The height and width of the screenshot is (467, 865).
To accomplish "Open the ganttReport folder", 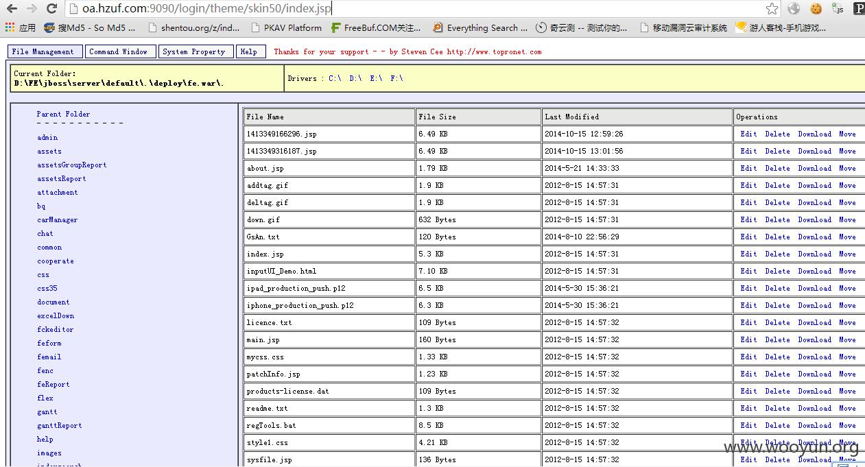I will pyautogui.click(x=60, y=426).
